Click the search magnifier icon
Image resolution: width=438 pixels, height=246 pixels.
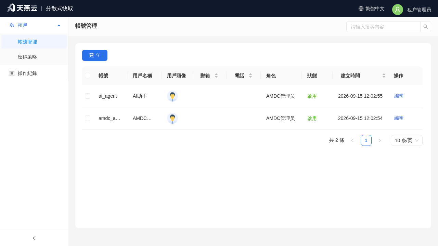point(426,27)
